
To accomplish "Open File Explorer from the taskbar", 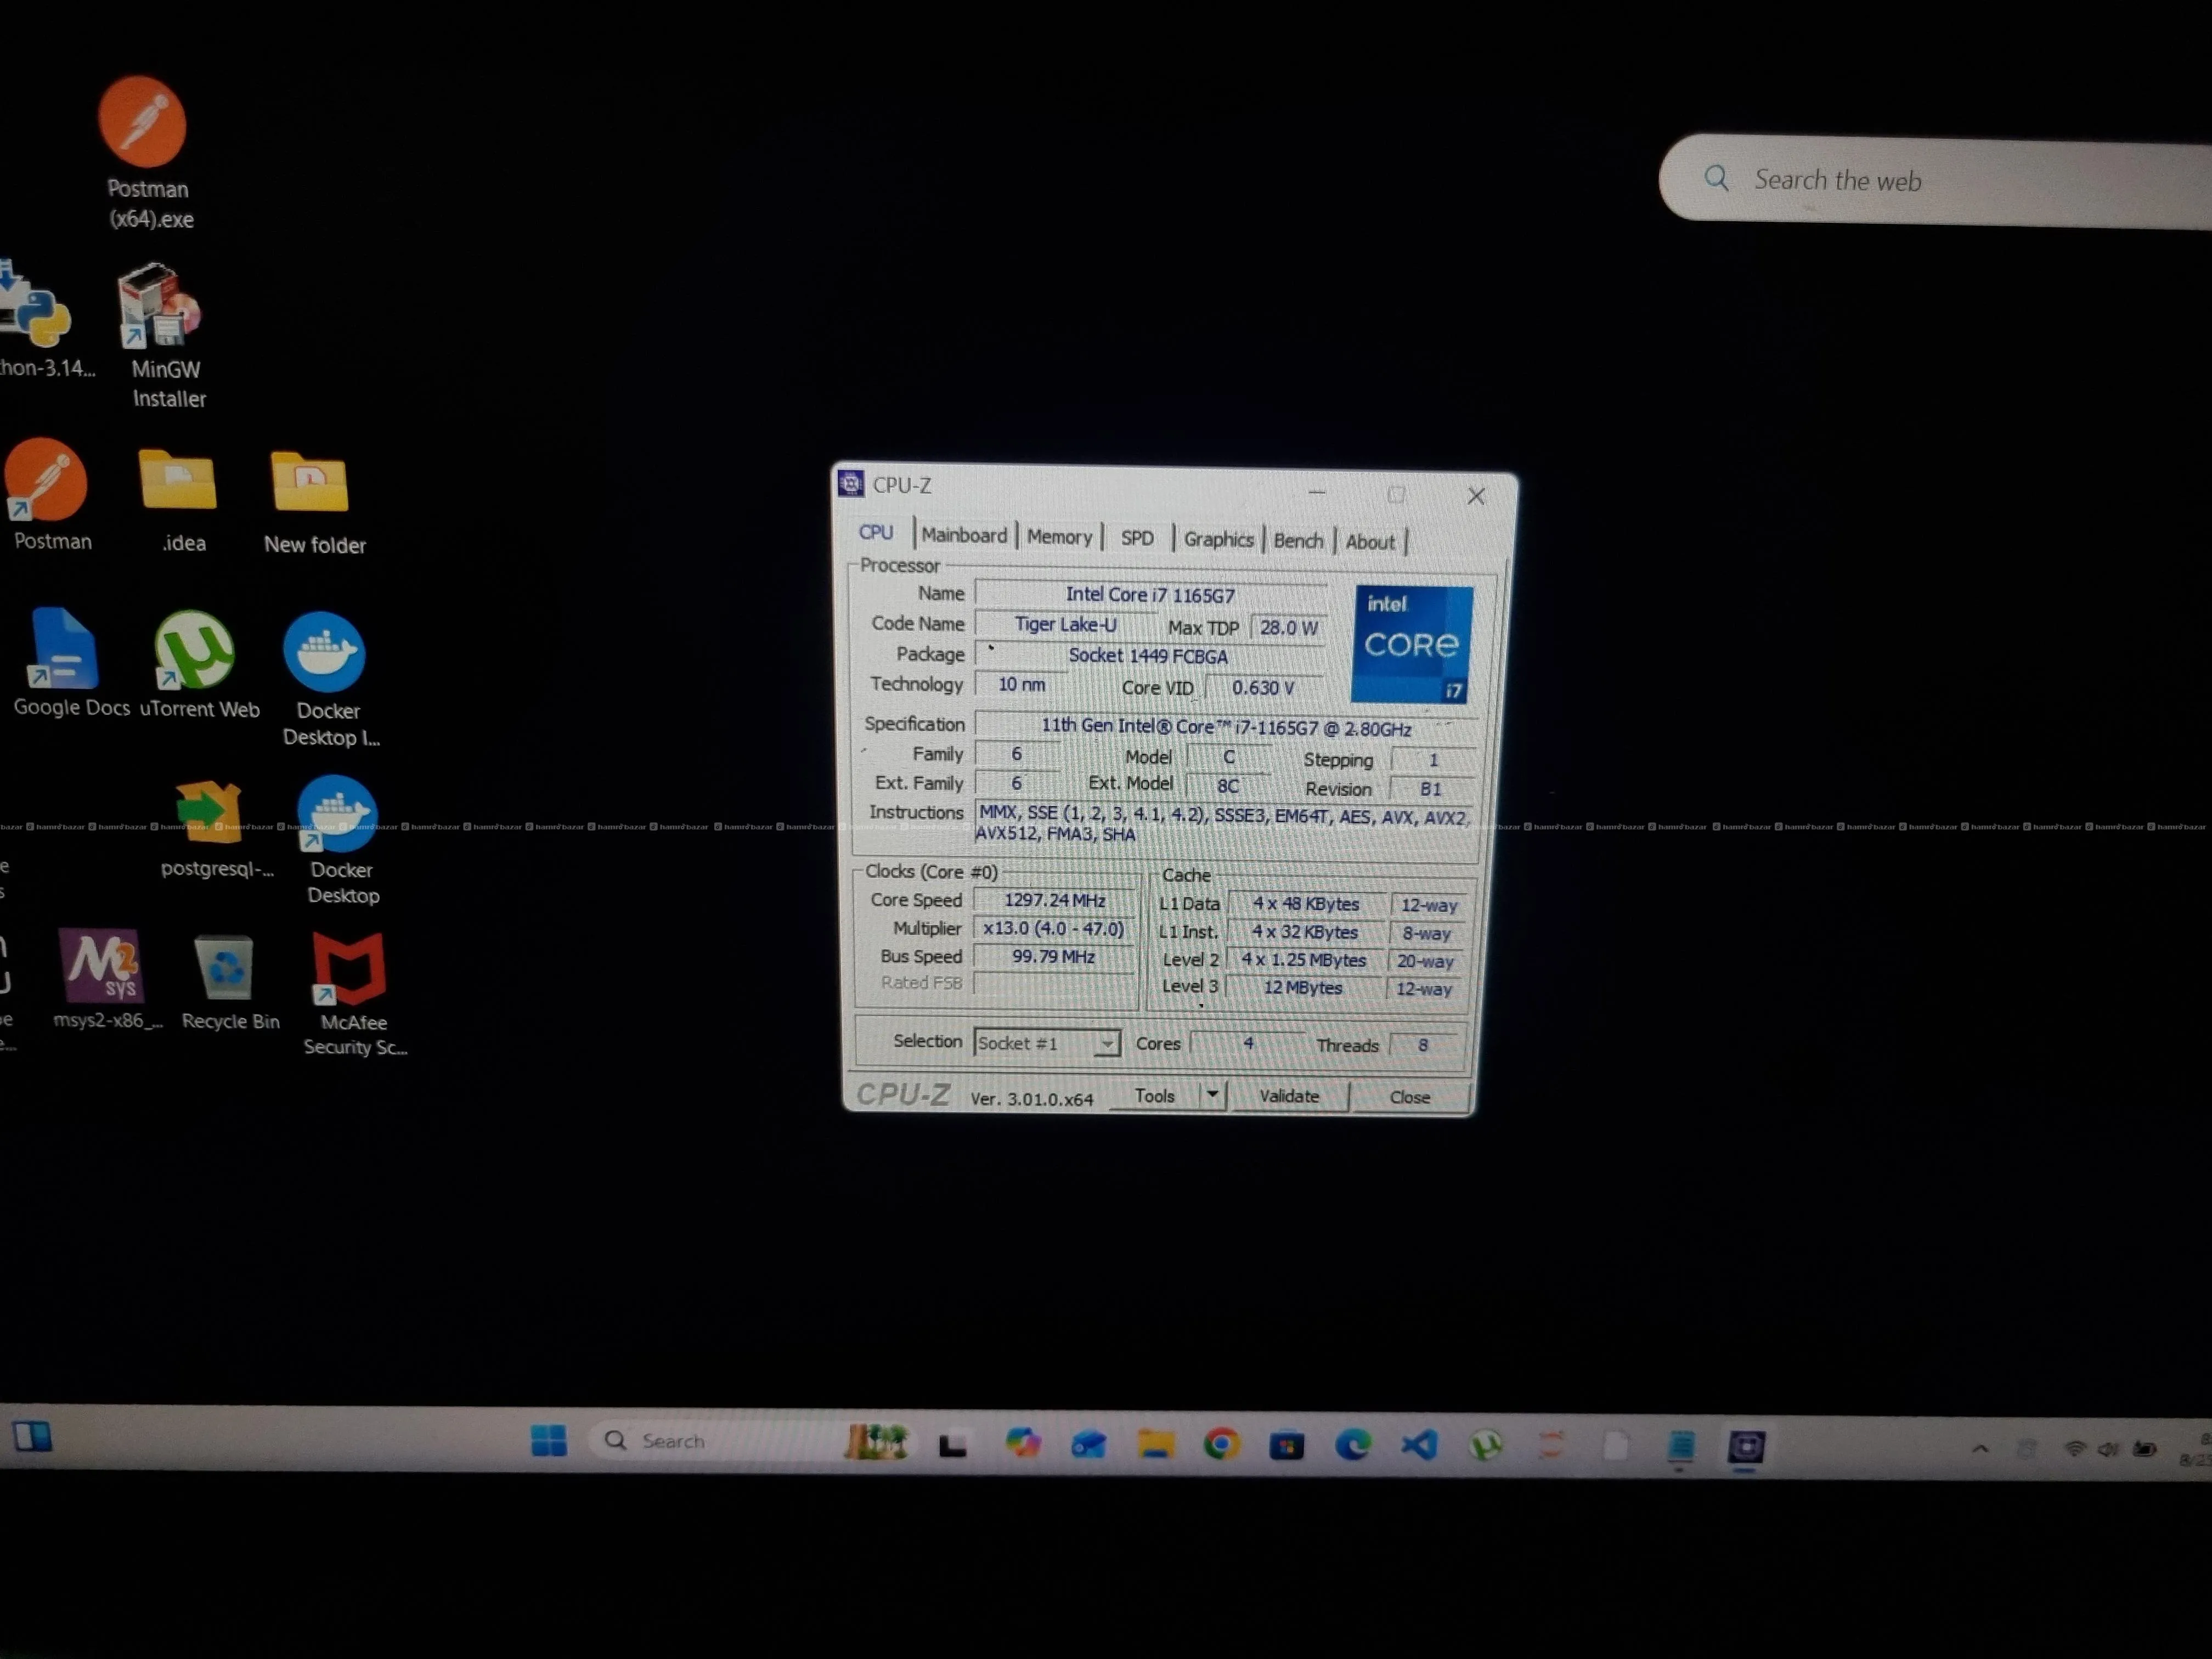I will (1155, 1445).
